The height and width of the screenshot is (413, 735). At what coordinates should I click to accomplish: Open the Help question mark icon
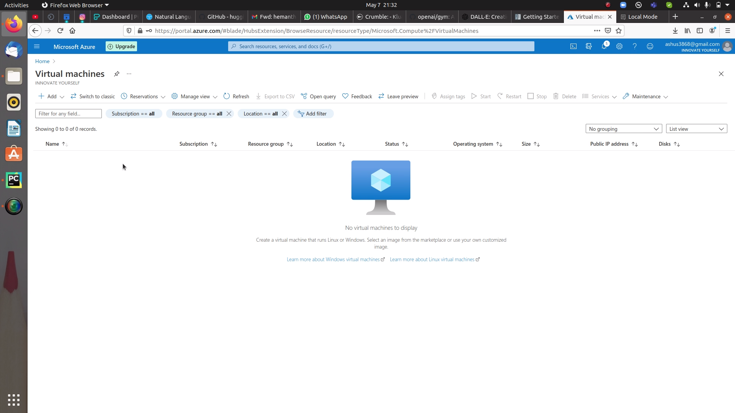point(635,46)
